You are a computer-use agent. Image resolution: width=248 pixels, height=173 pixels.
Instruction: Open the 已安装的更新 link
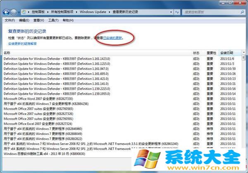coord(112,38)
